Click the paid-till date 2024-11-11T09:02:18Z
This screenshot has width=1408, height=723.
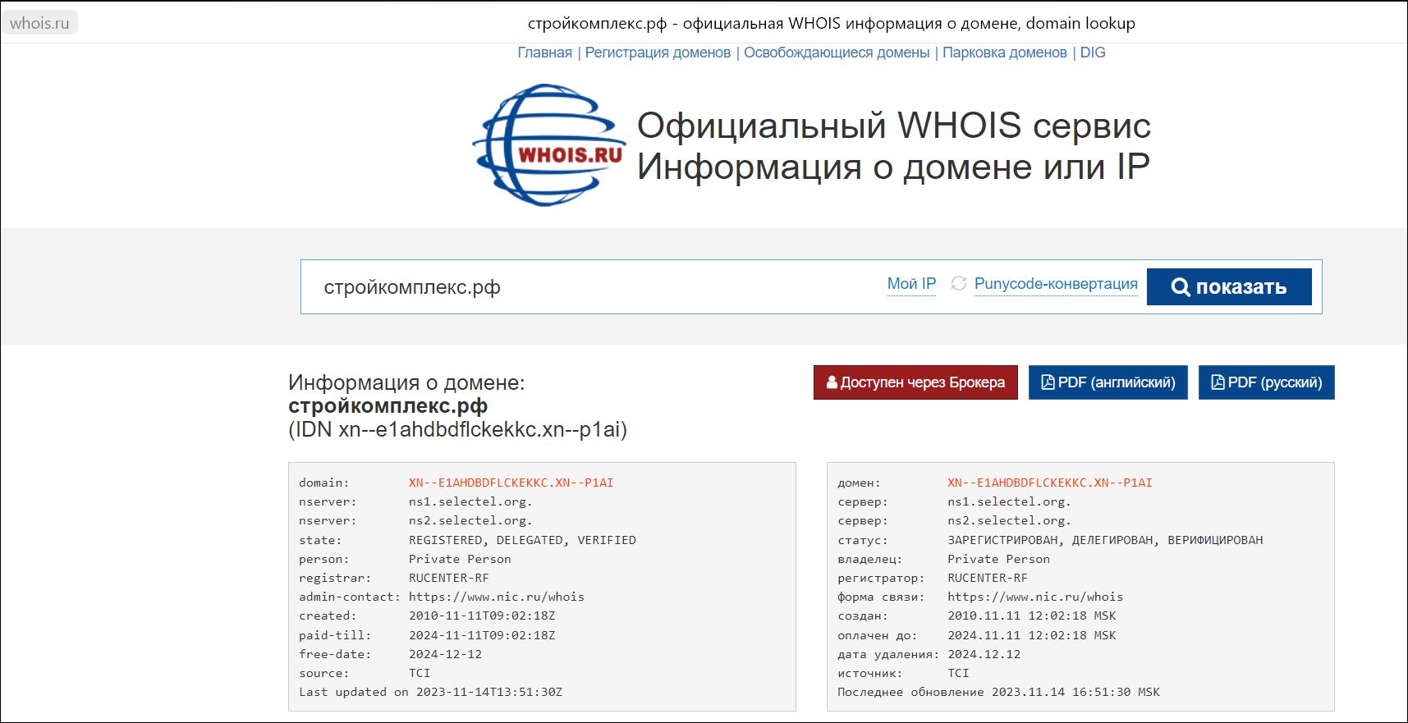[482, 635]
